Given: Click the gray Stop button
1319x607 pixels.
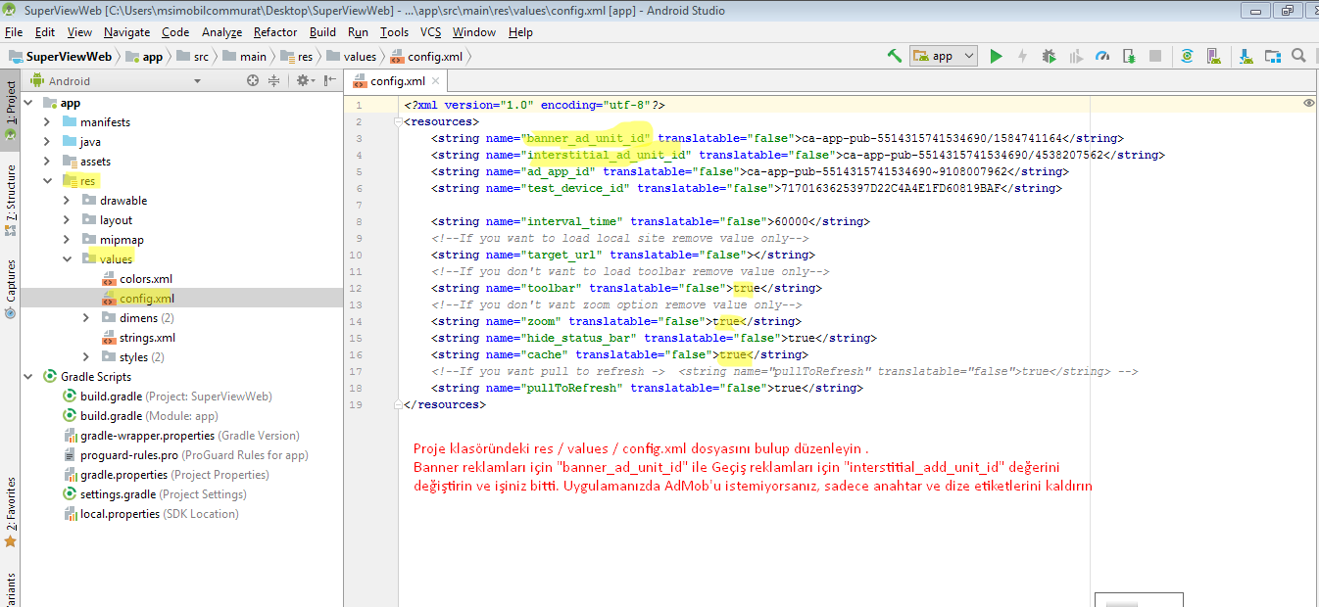Looking at the screenshot, I should pos(1155,56).
